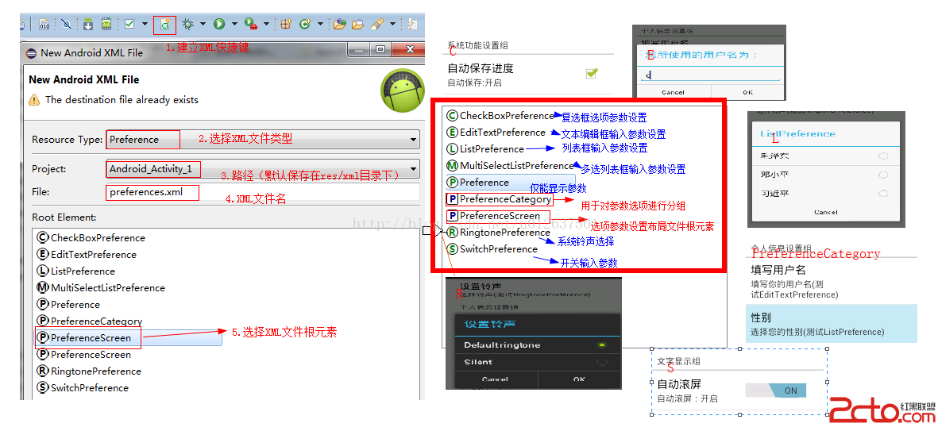Viewport: 938px width, 431px height.
Task: Click the green Run play icon
Action: (219, 25)
